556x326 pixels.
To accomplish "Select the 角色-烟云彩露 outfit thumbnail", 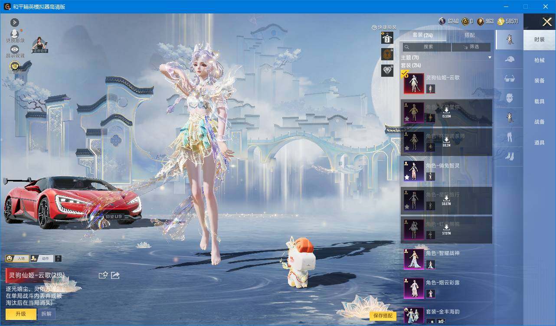I will (x=414, y=288).
